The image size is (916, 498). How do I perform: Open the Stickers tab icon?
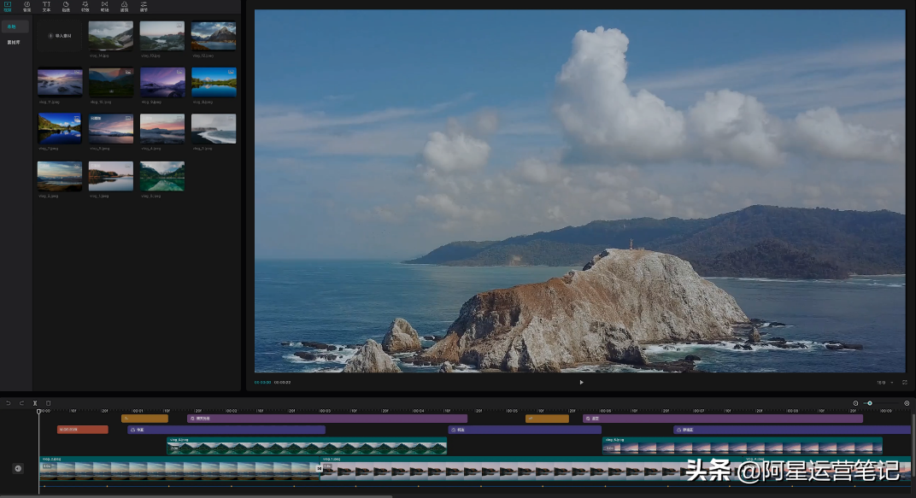(x=66, y=7)
